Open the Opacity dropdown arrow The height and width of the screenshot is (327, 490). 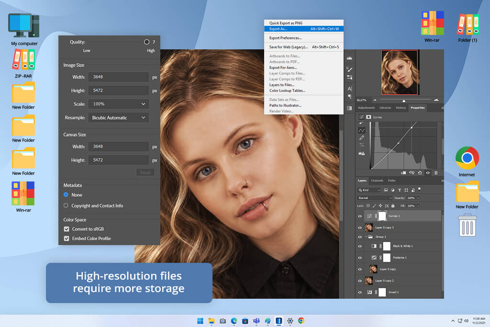pyautogui.click(x=418, y=198)
